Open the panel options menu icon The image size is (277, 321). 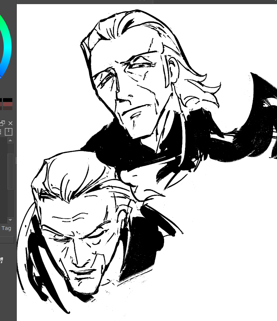click(1, 131)
